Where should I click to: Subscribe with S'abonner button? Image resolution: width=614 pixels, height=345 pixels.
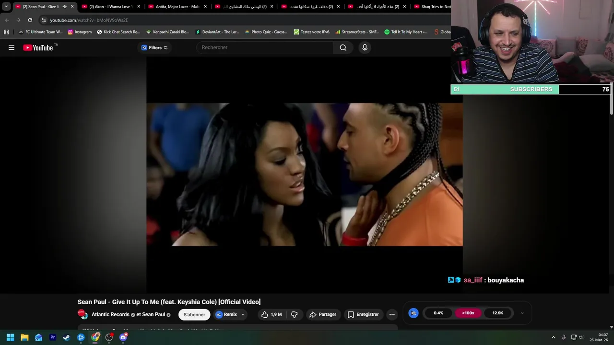(x=194, y=314)
